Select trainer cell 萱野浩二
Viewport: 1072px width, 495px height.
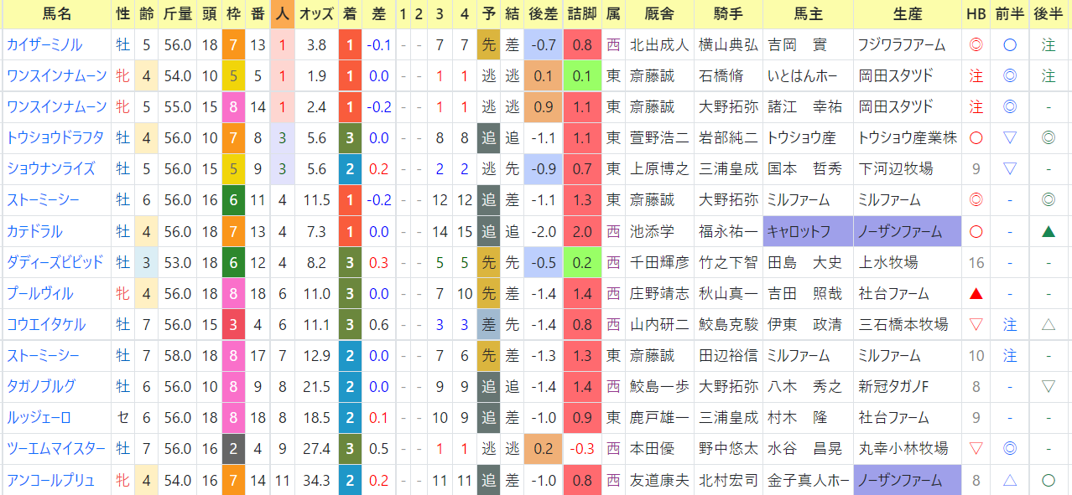tap(659, 138)
